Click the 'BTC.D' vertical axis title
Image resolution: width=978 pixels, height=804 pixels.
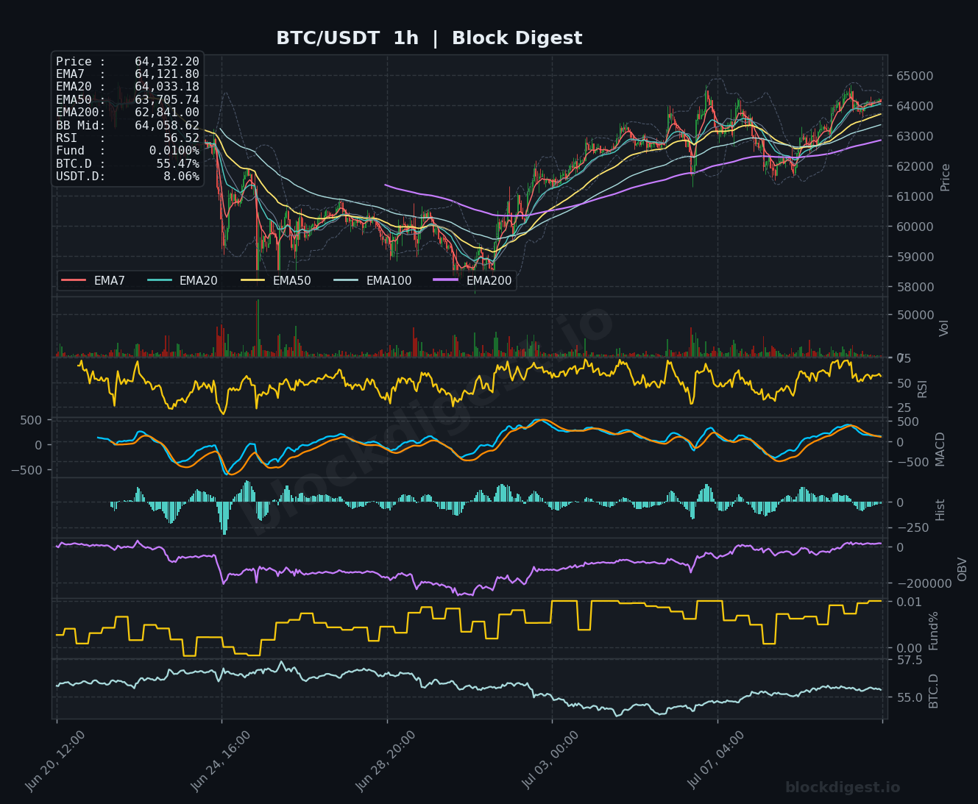pyautogui.click(x=934, y=691)
